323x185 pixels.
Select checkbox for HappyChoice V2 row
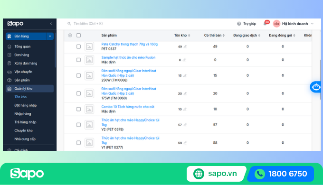(x=78, y=125)
